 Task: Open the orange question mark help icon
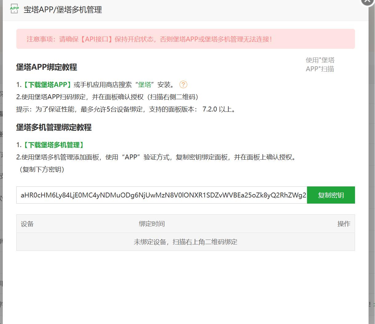[x=183, y=84]
